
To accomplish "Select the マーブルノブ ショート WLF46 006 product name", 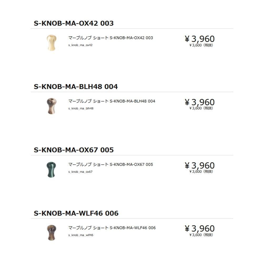I will tap(112, 228).
